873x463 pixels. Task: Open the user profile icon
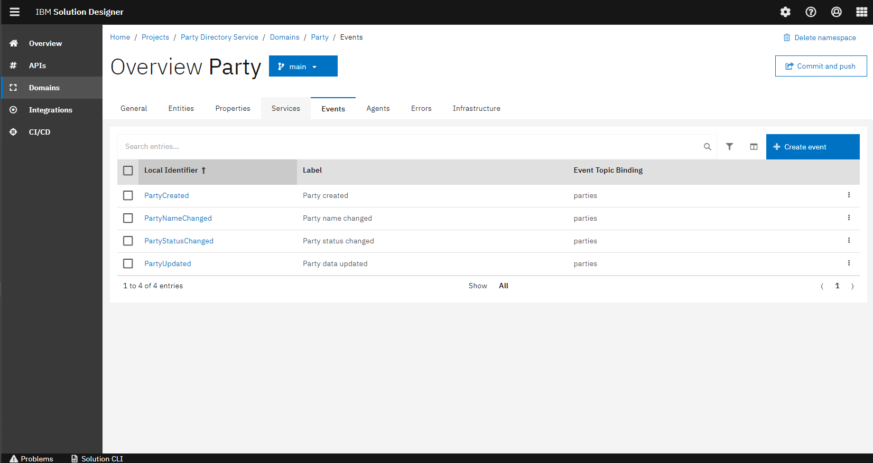coord(836,12)
